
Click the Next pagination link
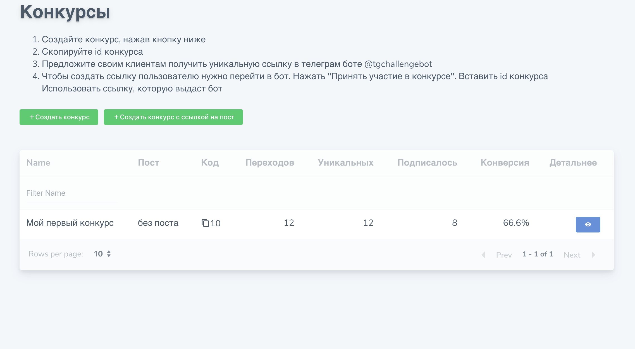click(572, 255)
